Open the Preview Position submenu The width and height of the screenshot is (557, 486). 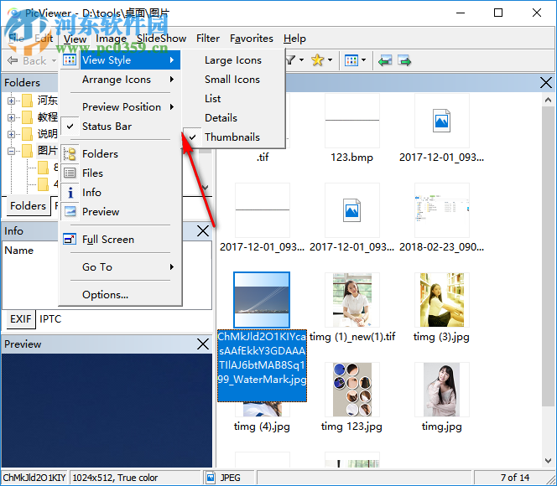point(121,106)
